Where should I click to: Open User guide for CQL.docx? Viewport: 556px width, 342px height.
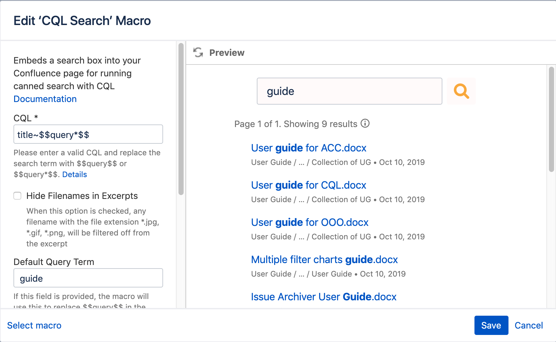[x=308, y=185]
